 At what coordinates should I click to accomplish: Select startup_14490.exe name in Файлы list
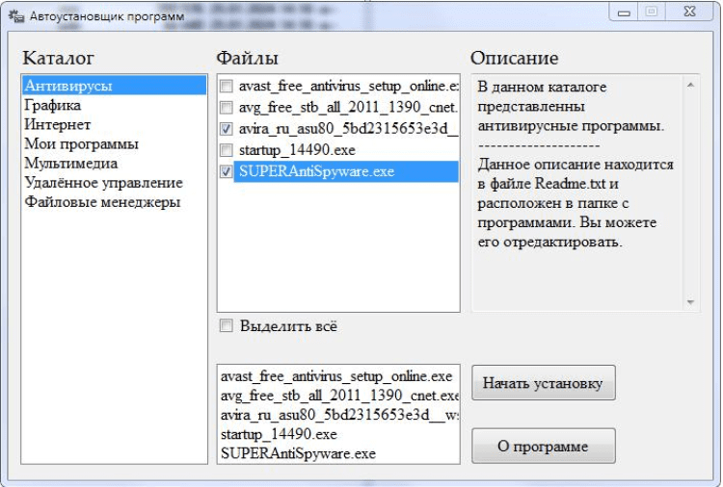pos(297,150)
